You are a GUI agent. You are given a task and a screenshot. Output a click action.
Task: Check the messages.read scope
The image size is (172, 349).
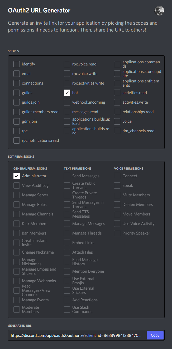67,112
